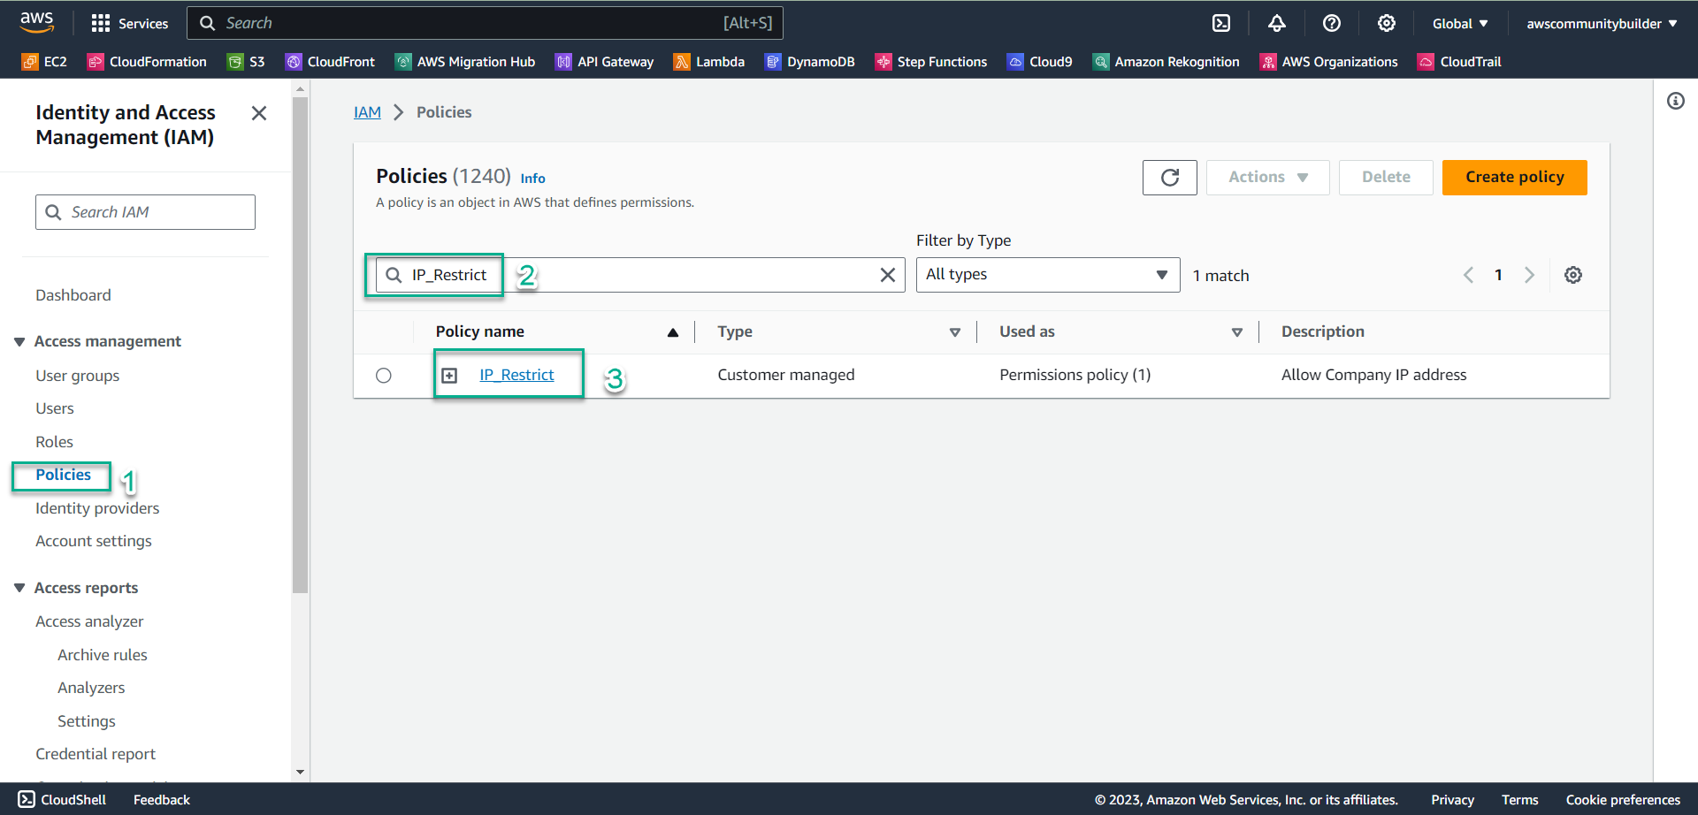Viewport: 1698px width, 815px height.
Task: Open console settings gear in the top bar
Action: click(1387, 23)
